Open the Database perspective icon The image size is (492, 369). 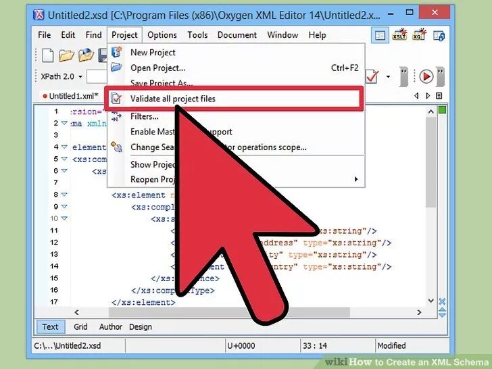click(x=439, y=35)
